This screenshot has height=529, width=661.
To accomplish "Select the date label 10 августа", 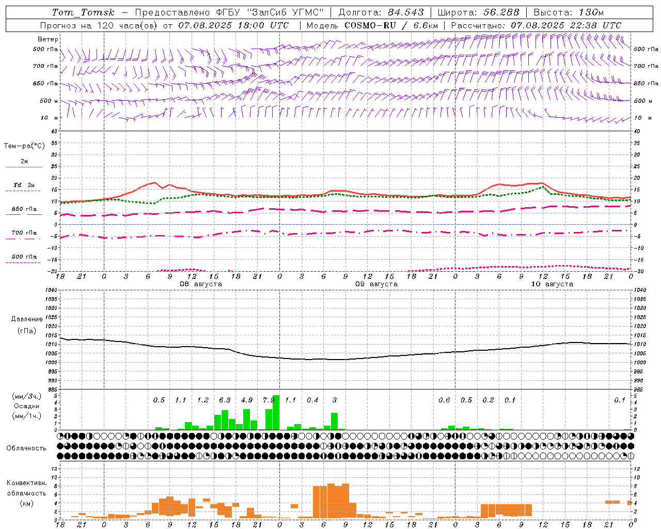I will 552,284.
